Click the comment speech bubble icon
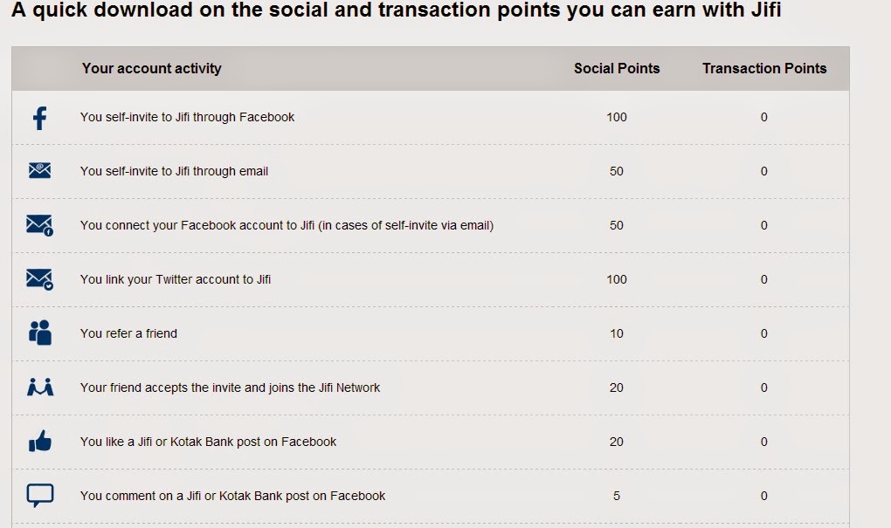 (39, 496)
